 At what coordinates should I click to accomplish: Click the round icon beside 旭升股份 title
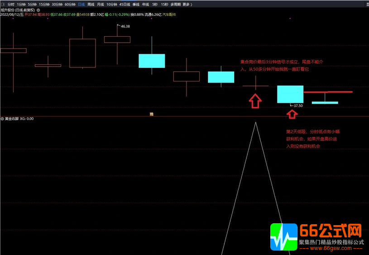tap(37, 10)
